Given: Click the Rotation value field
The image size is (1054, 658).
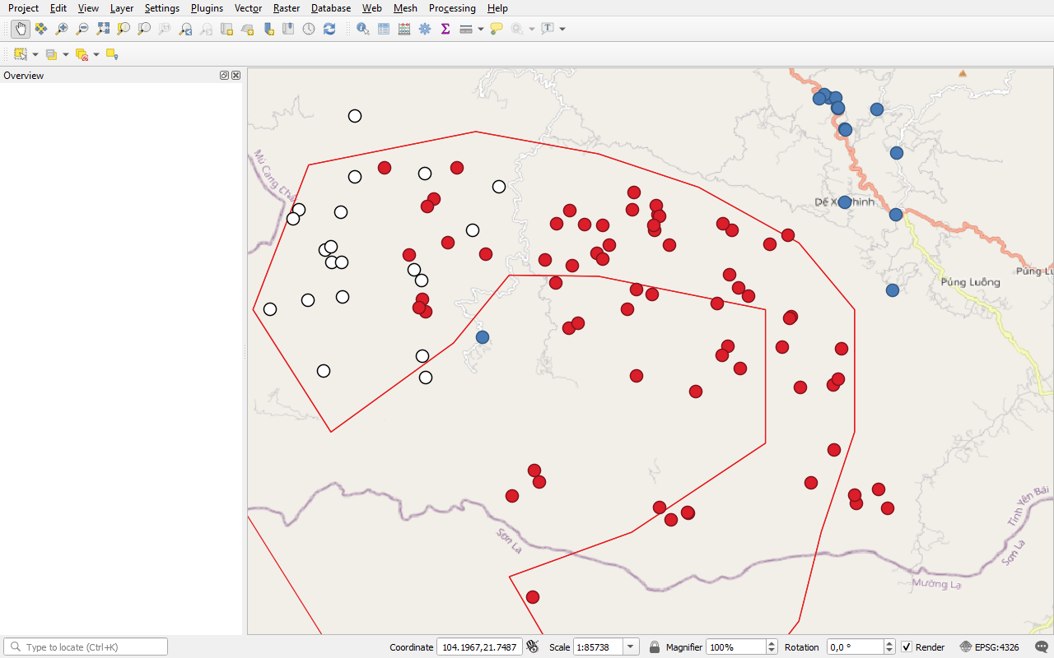Looking at the screenshot, I should pyautogui.click(x=855, y=647).
